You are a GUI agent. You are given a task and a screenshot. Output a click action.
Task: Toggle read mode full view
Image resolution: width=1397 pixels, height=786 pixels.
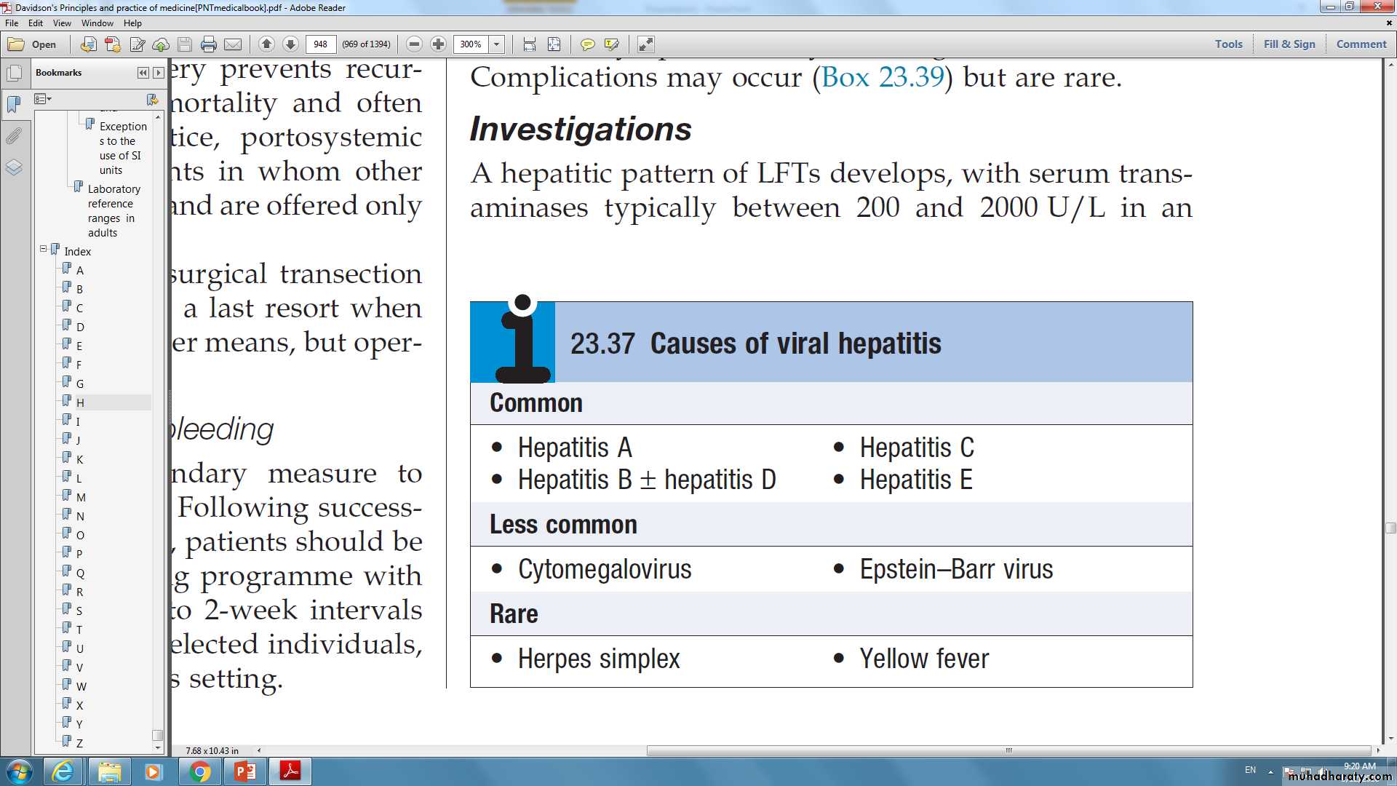[x=645, y=44]
